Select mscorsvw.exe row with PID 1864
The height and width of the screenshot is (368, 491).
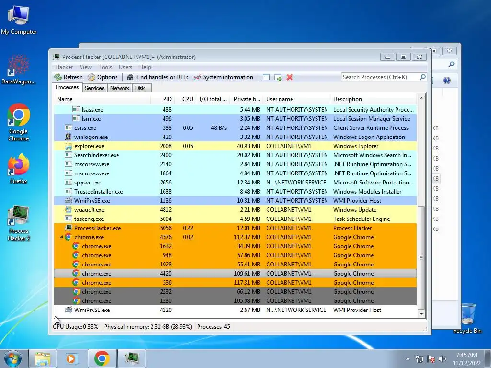(x=235, y=173)
